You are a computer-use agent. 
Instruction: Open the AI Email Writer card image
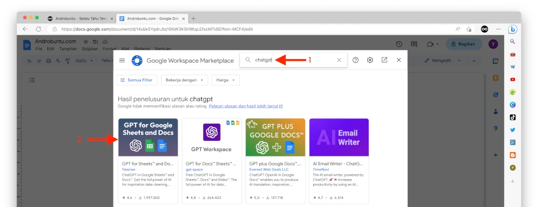pos(339,138)
